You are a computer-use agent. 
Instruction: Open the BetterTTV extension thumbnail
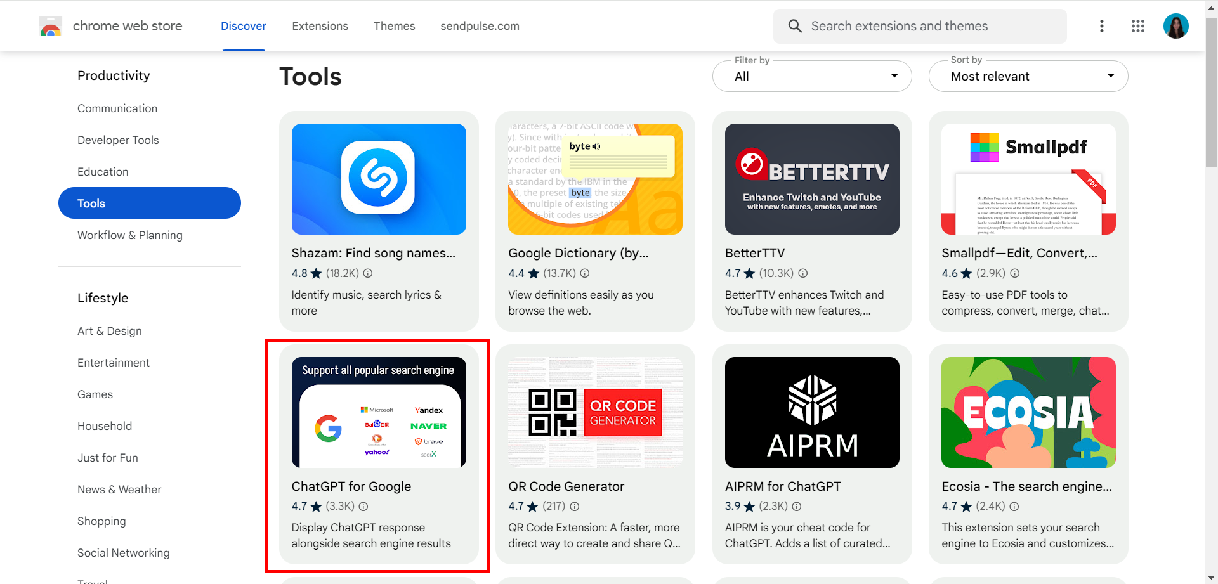coord(812,179)
